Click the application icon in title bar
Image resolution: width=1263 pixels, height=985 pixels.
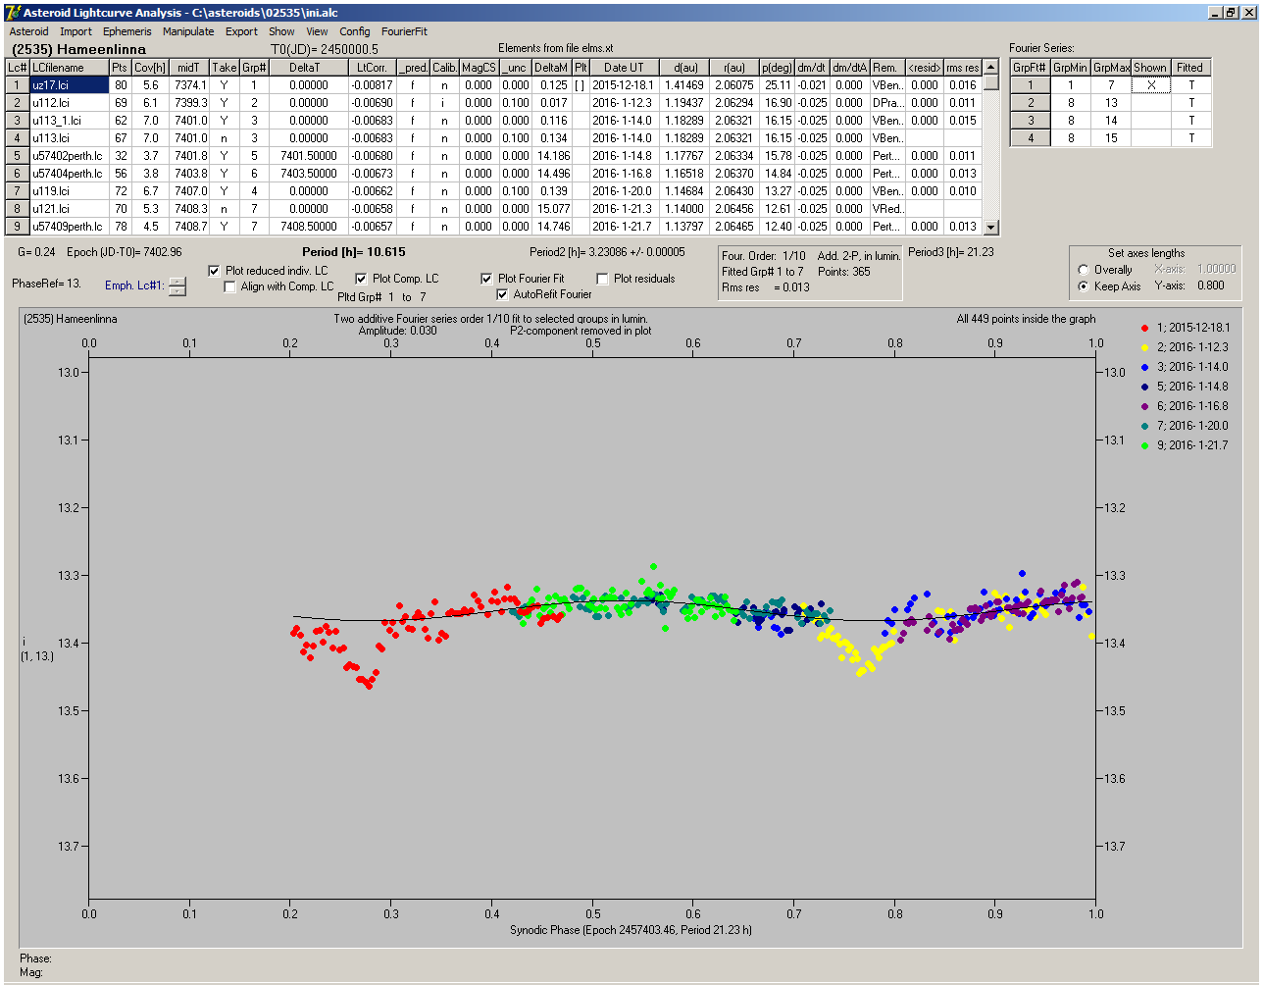[x=12, y=12]
